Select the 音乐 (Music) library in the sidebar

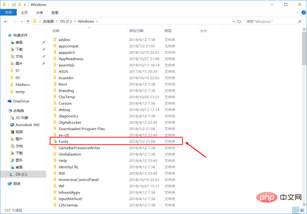pos(18,160)
